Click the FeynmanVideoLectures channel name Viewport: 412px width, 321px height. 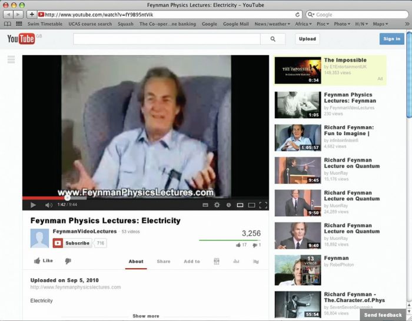[85, 231]
